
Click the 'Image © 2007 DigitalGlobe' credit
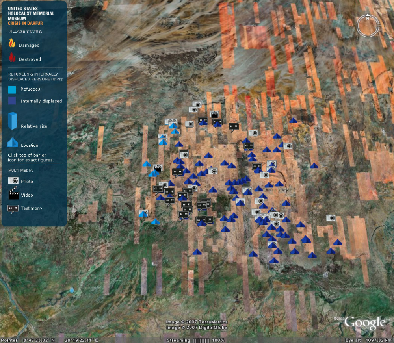coord(197,328)
